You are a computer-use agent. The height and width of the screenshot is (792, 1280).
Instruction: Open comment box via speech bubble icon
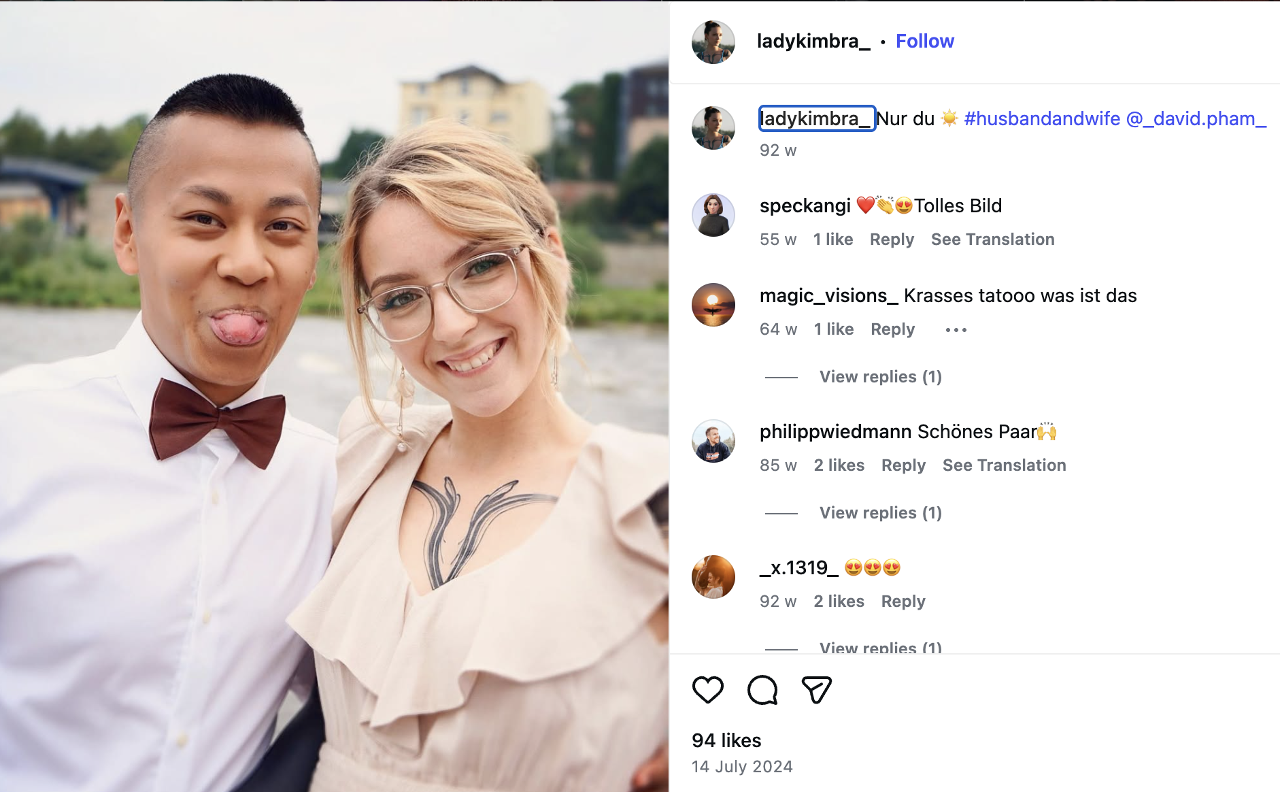coord(762,690)
